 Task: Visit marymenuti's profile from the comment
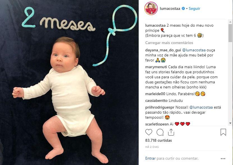[156, 67]
